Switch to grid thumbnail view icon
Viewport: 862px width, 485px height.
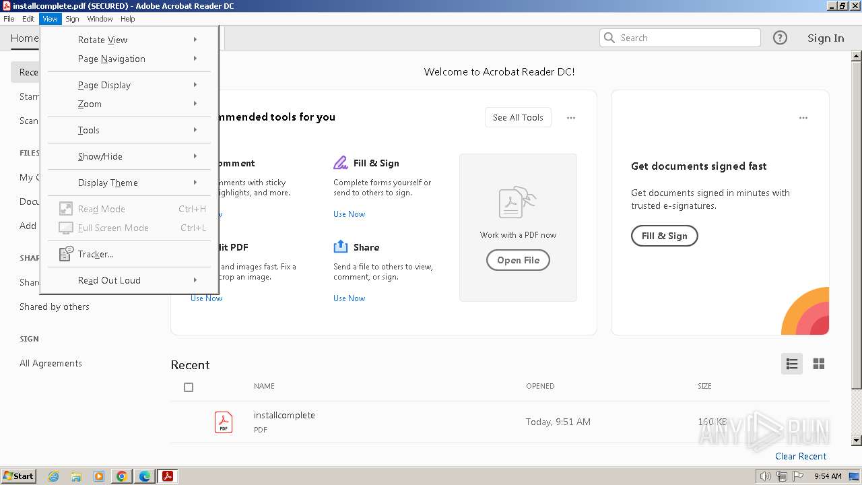[819, 364]
